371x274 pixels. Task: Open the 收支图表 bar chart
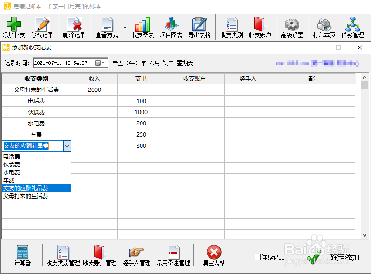(142, 24)
